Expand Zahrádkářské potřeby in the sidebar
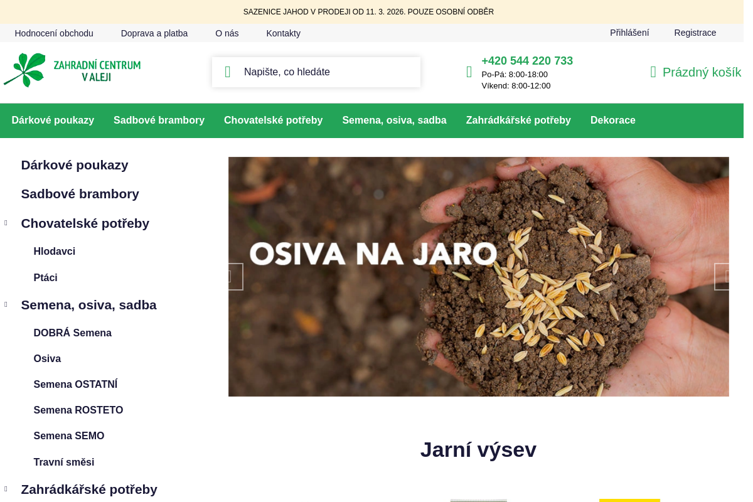 tap(6, 488)
